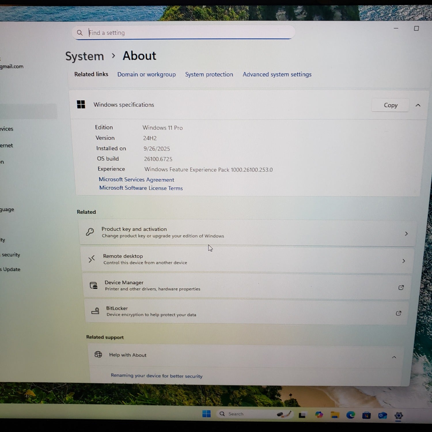Open BitLocker external link icon

399,313
